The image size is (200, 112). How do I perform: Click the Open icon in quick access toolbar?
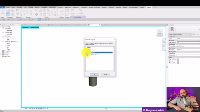point(2,20)
